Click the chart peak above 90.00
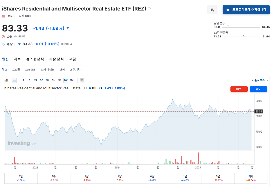The height and width of the screenshot is (187, 272). tap(172, 100)
